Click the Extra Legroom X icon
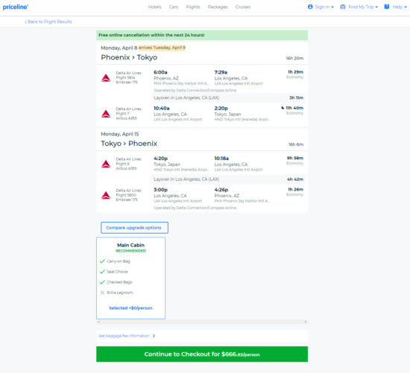Viewport: 410px width, 373px height. [x=103, y=293]
